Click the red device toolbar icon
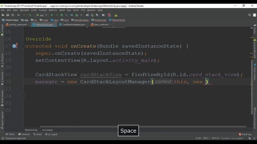The width and height of the screenshot is (257, 144). point(109,15)
